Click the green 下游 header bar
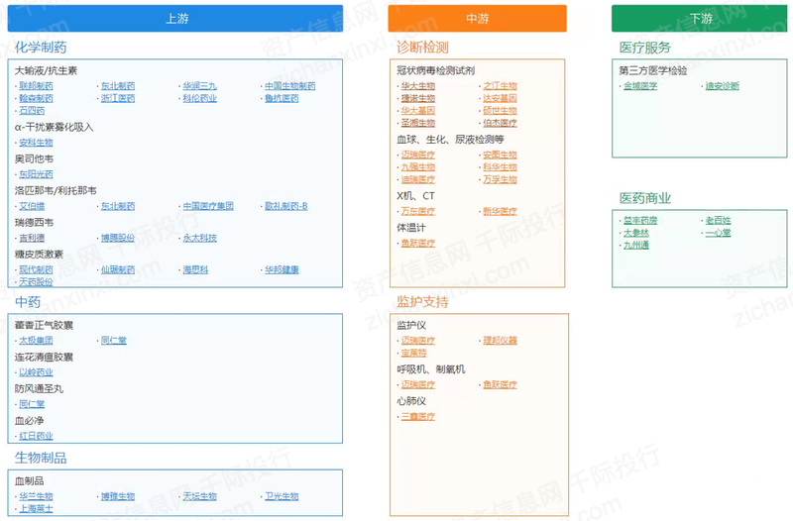The height and width of the screenshot is (521, 793). click(x=701, y=19)
